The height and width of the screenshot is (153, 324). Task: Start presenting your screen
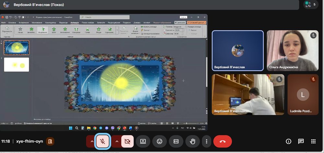(143, 141)
